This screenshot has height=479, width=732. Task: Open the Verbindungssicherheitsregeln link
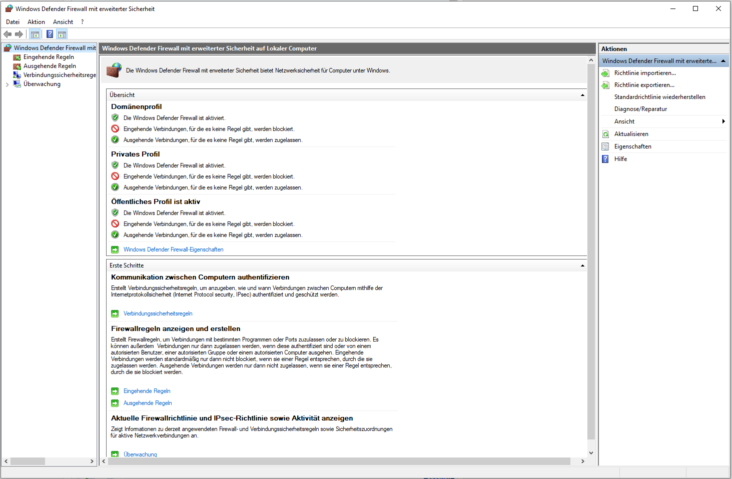158,313
